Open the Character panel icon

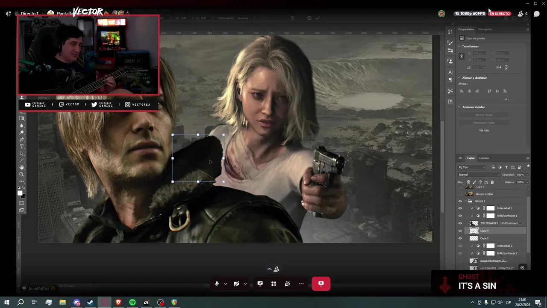click(x=450, y=72)
